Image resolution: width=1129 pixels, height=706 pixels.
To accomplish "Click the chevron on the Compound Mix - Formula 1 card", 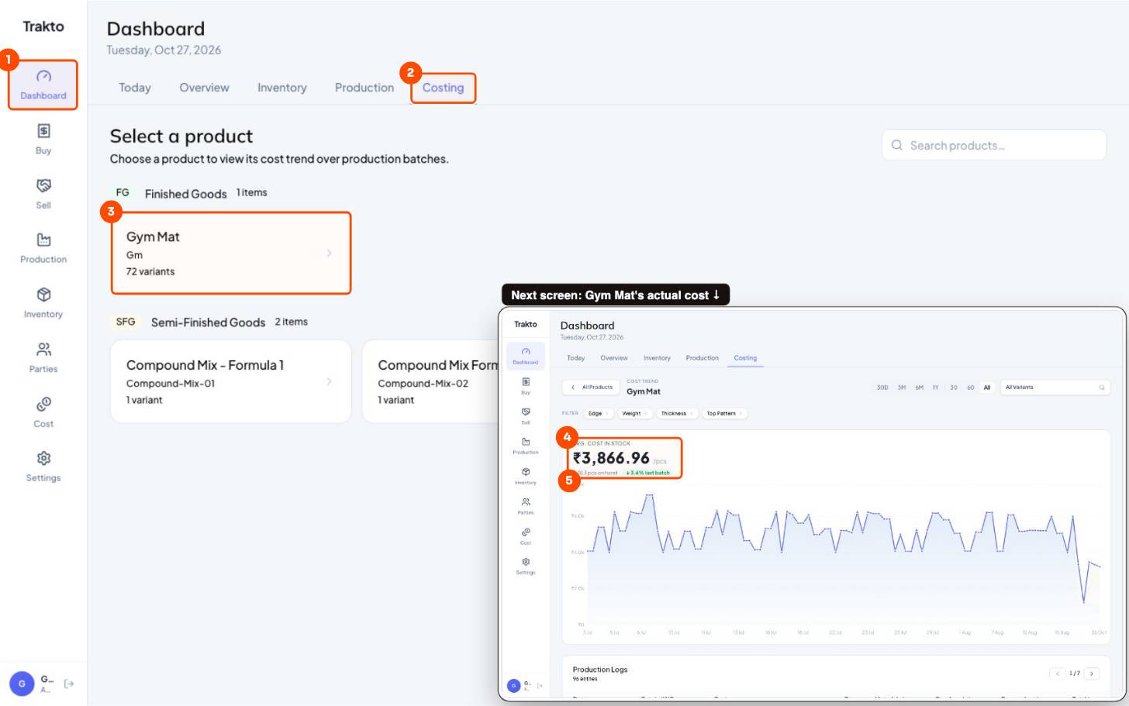I will click(x=329, y=381).
